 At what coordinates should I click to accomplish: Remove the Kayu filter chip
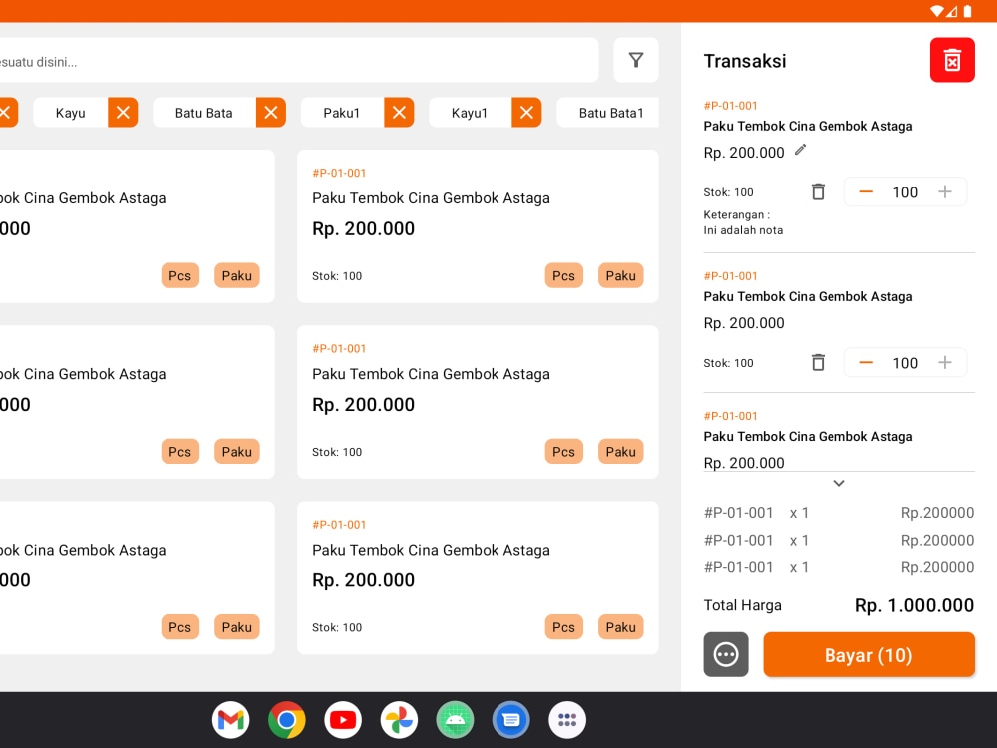click(122, 112)
